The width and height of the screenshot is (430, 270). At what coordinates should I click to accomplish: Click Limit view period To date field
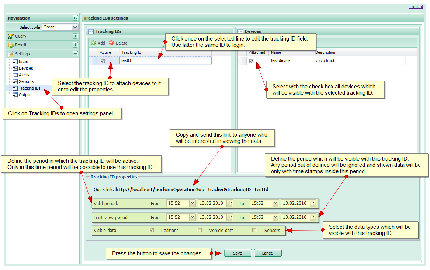[295, 217]
